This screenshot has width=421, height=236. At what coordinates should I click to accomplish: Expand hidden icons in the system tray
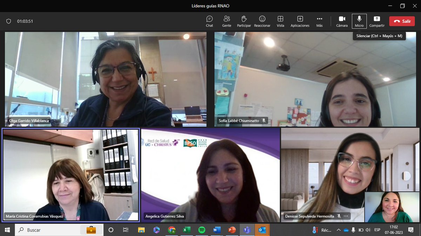(x=339, y=230)
